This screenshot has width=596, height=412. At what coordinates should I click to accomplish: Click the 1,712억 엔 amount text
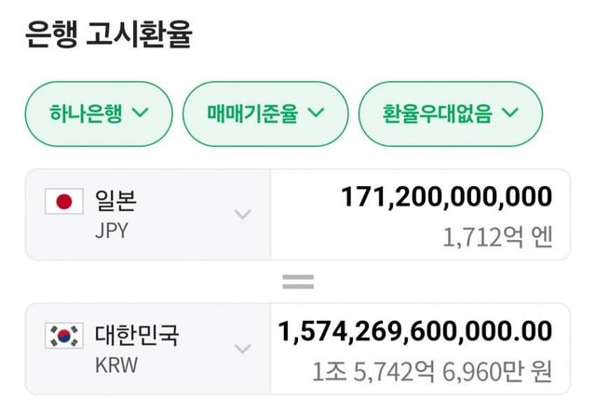[x=498, y=237]
